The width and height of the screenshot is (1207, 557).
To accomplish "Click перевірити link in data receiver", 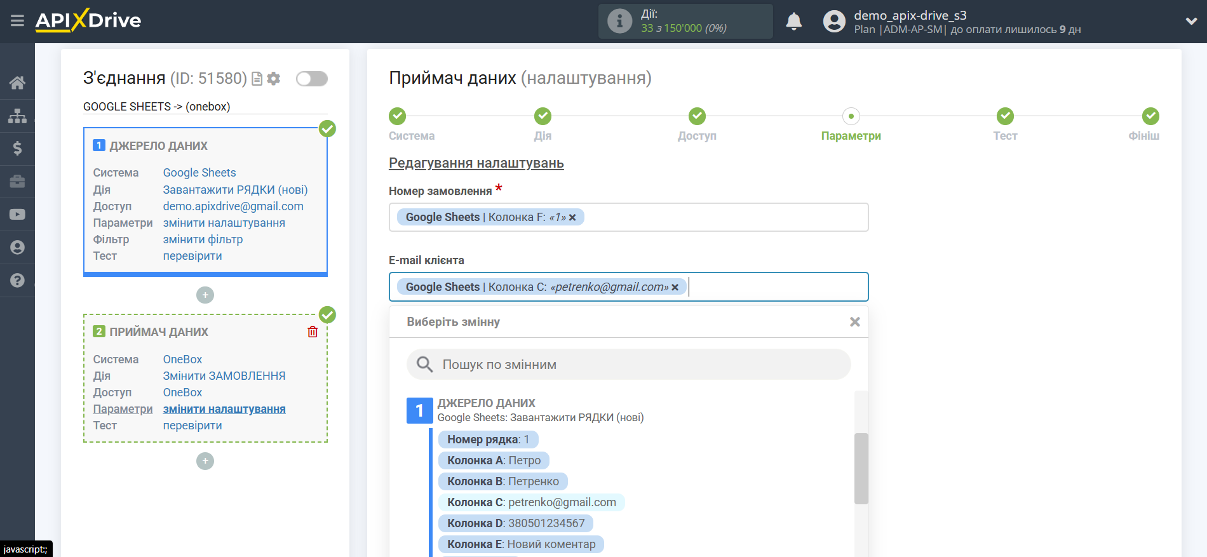I will pyautogui.click(x=192, y=426).
